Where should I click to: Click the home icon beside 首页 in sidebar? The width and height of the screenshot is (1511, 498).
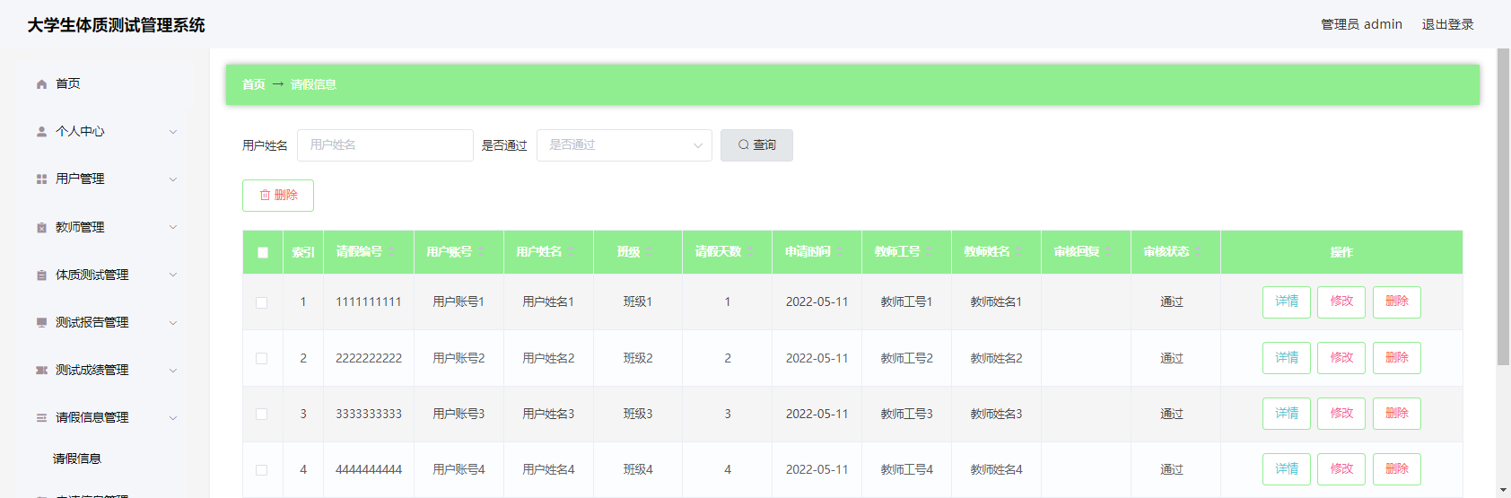click(x=41, y=84)
